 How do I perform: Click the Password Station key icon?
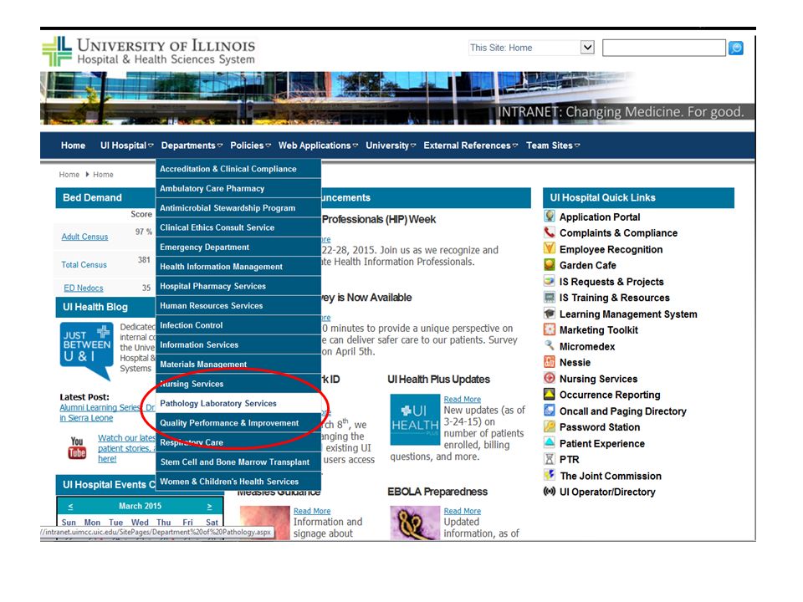550,426
